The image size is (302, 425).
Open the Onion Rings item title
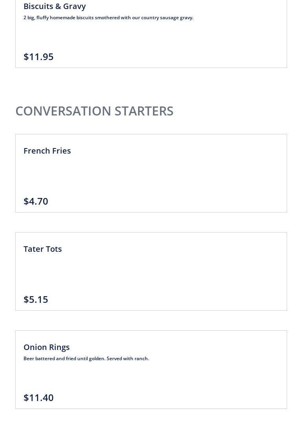(47, 347)
